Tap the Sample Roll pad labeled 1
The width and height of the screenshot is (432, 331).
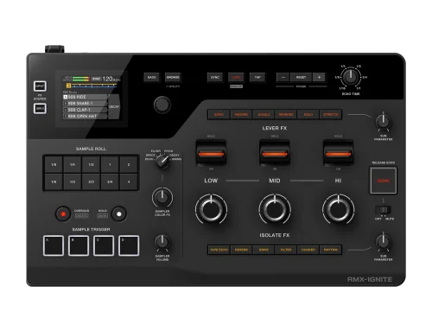pos(110,164)
